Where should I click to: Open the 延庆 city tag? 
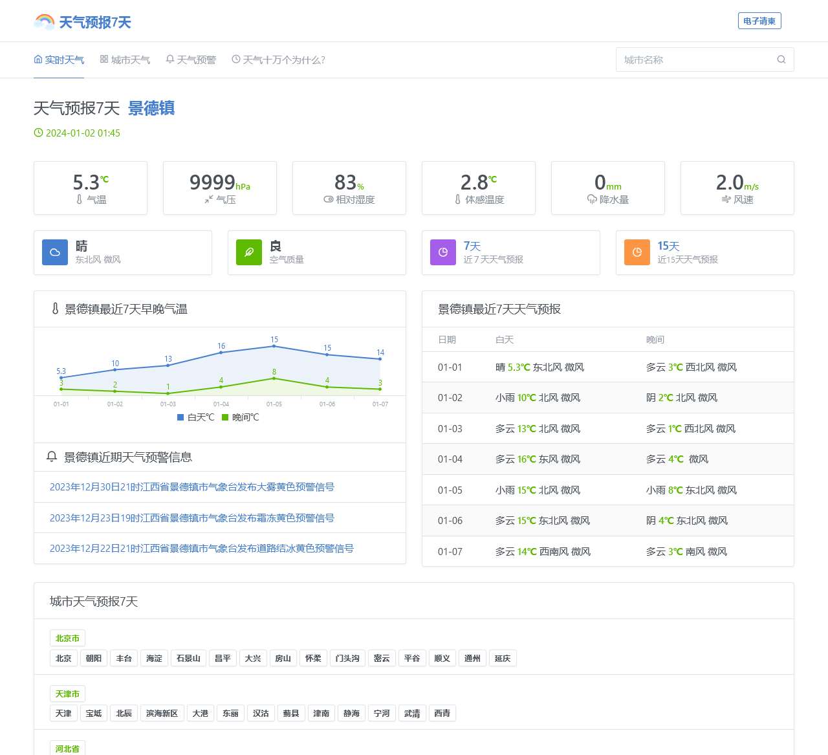pos(503,658)
